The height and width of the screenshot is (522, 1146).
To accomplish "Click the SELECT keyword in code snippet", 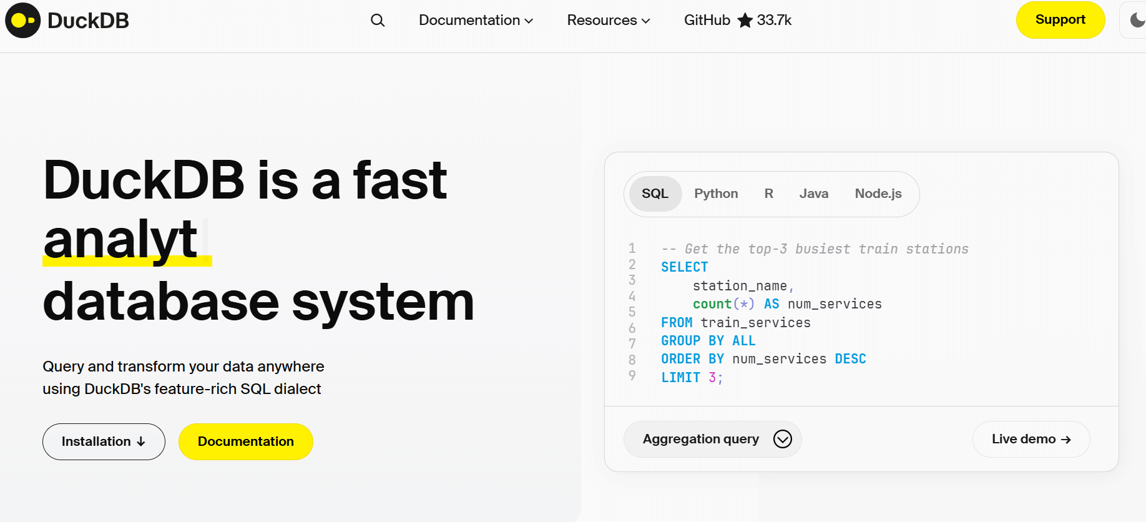I will point(684,267).
